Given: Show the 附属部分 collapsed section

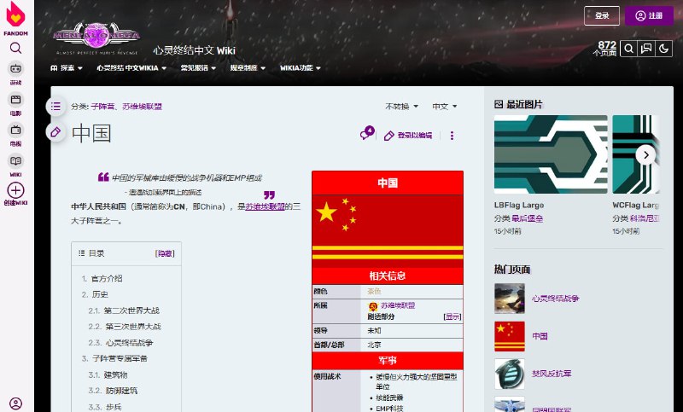Looking at the screenshot, I should (452, 316).
